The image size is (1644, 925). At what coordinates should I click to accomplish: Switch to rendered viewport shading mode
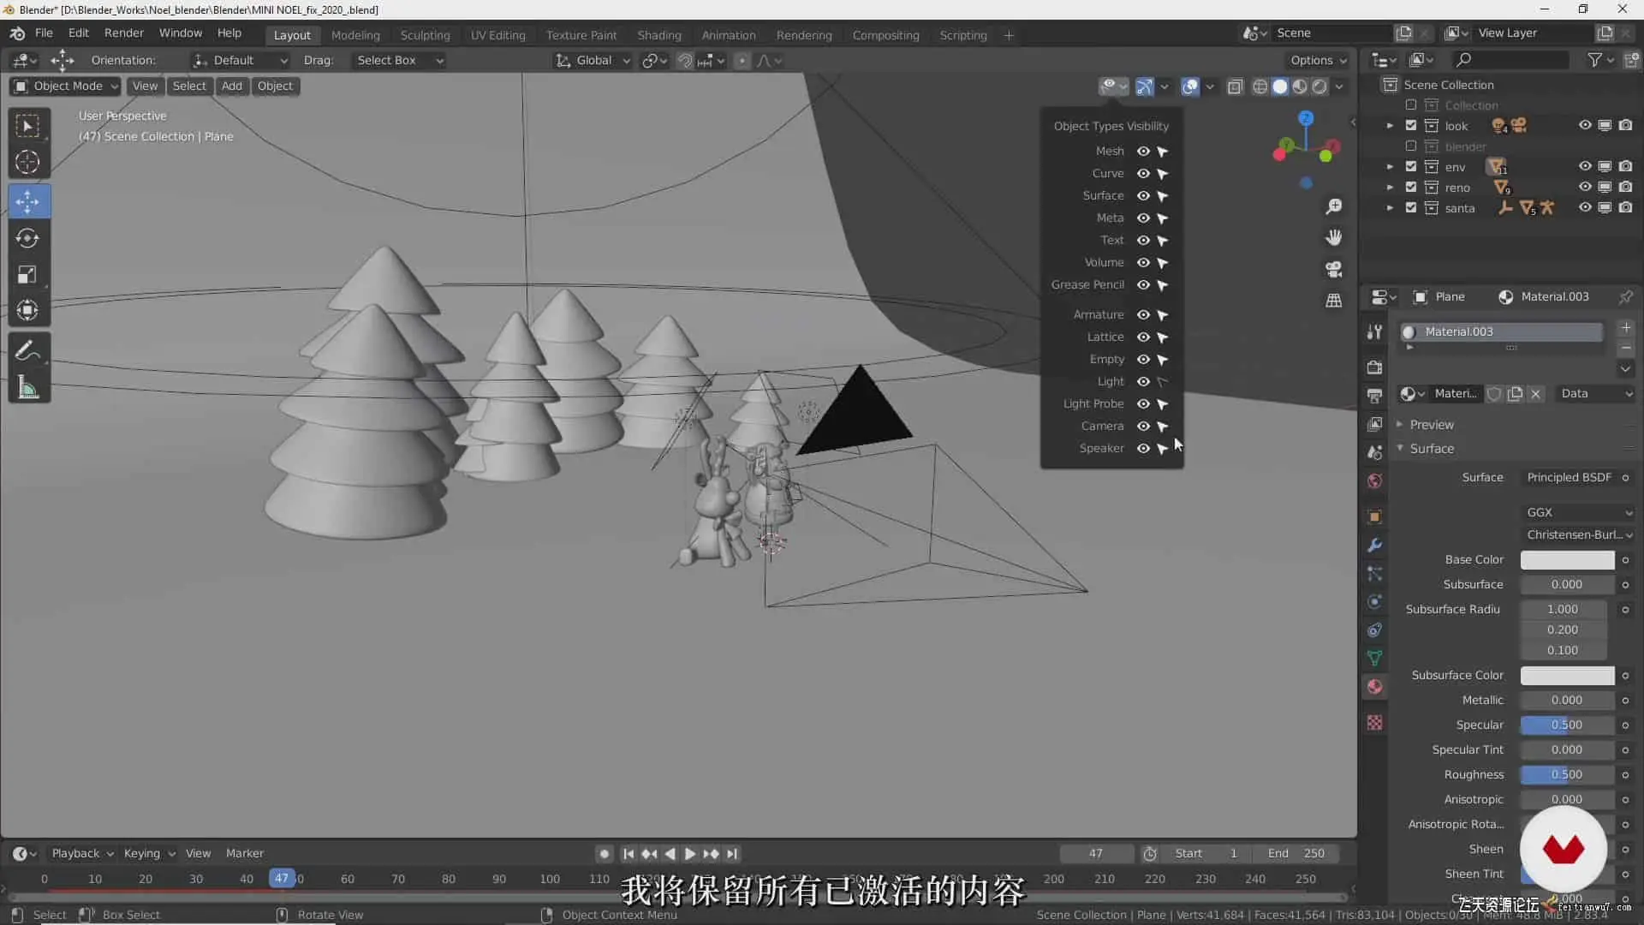1319,87
